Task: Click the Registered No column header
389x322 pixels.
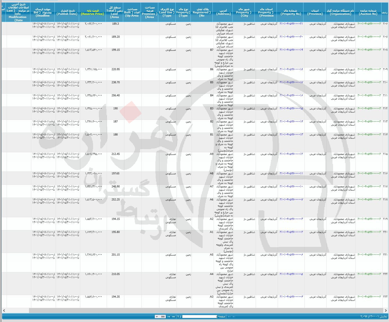Action: 202,12
